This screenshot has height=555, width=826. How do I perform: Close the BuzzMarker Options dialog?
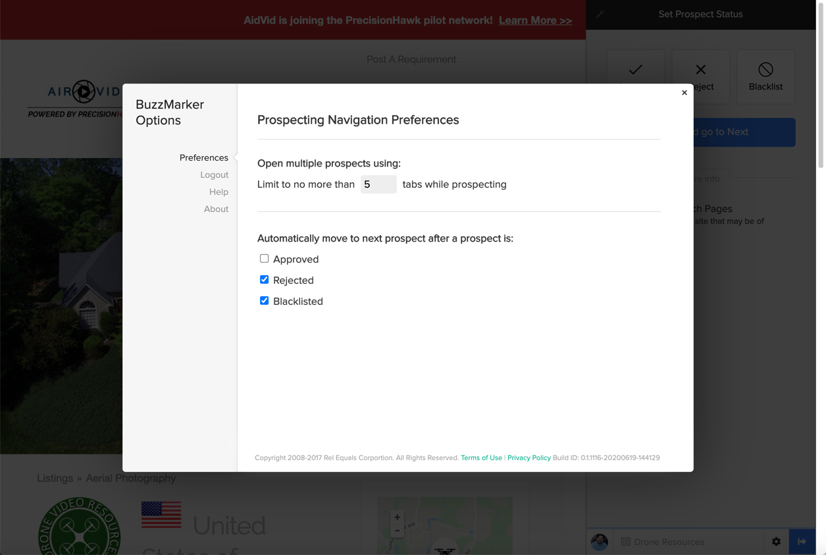pyautogui.click(x=684, y=93)
